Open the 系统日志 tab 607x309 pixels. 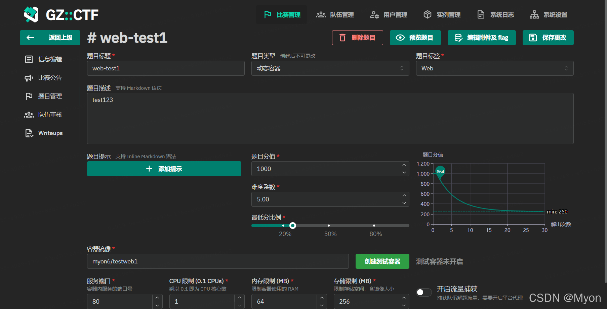(495, 15)
